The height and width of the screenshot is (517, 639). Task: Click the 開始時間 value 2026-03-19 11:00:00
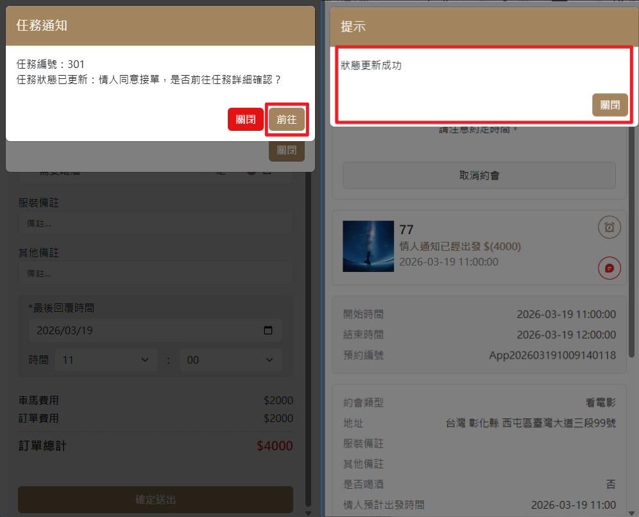tap(566, 314)
